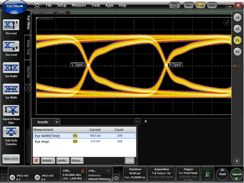Toggle the Pattern Lock control

208,174
